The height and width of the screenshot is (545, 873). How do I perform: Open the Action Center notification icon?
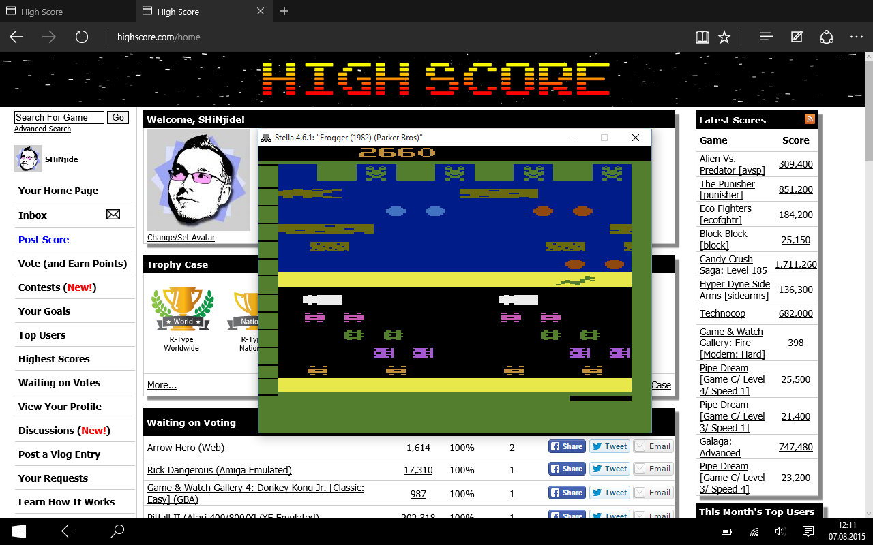808,531
